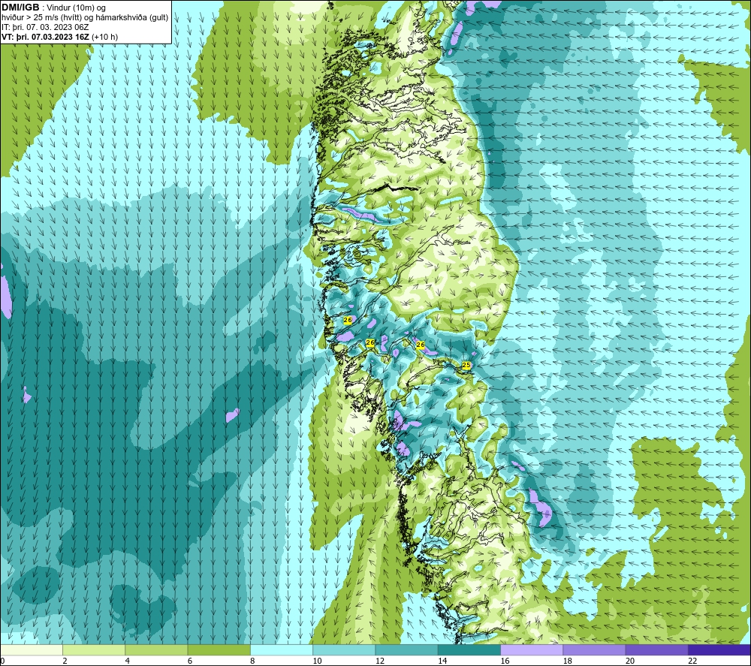This screenshot has width=751, height=666.
Task: Select the 6–8 m/s olive green legend swatch
Action: point(219,649)
